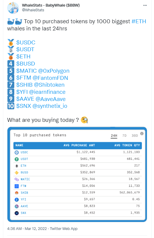Click the USDT coin icon in table
The height and width of the screenshot is (238, 154).
[17, 159]
